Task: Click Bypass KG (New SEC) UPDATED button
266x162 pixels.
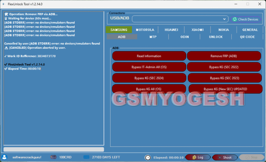Action: [225, 89]
